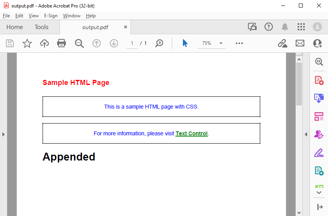Click the scrollbar up arrow
Screen dimensions: 328x216
pyautogui.click(x=299, y=59)
